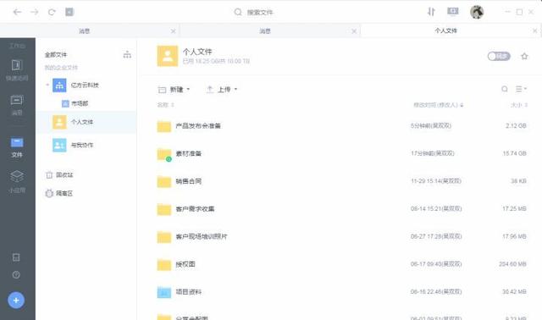
Task: Open the 上传 dropdown
Action: coord(222,90)
